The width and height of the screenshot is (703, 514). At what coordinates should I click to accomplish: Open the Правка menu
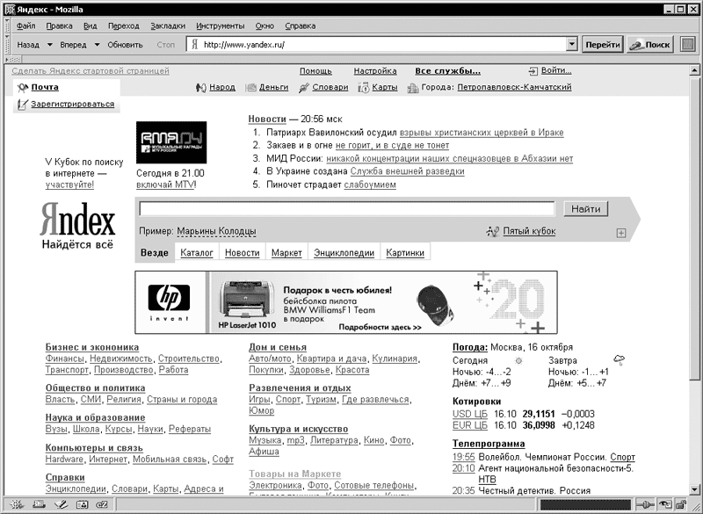[x=59, y=26]
